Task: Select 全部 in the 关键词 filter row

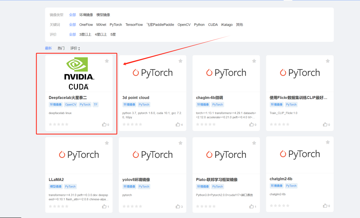Action: 72,25
